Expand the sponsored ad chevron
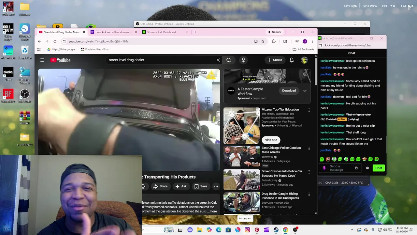 click(x=305, y=91)
